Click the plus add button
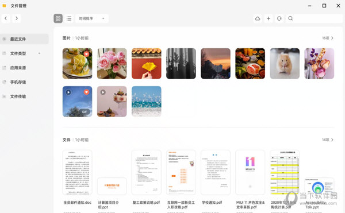 point(269,19)
